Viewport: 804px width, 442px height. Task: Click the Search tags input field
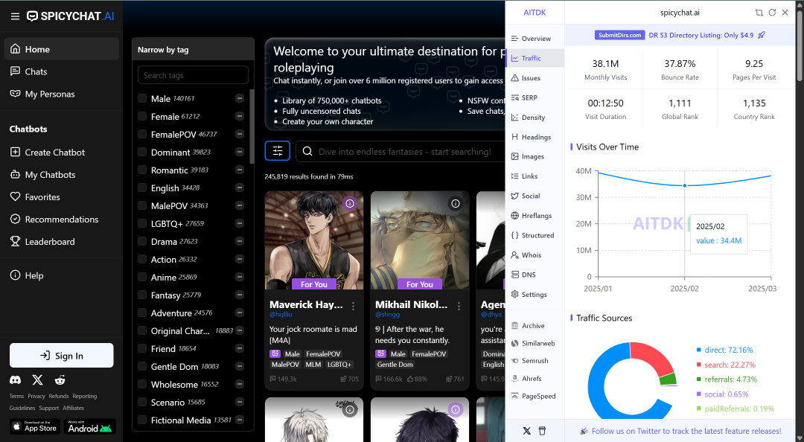(x=193, y=75)
